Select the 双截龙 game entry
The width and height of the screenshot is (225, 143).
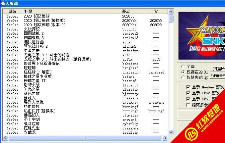pyautogui.click(x=30, y=132)
